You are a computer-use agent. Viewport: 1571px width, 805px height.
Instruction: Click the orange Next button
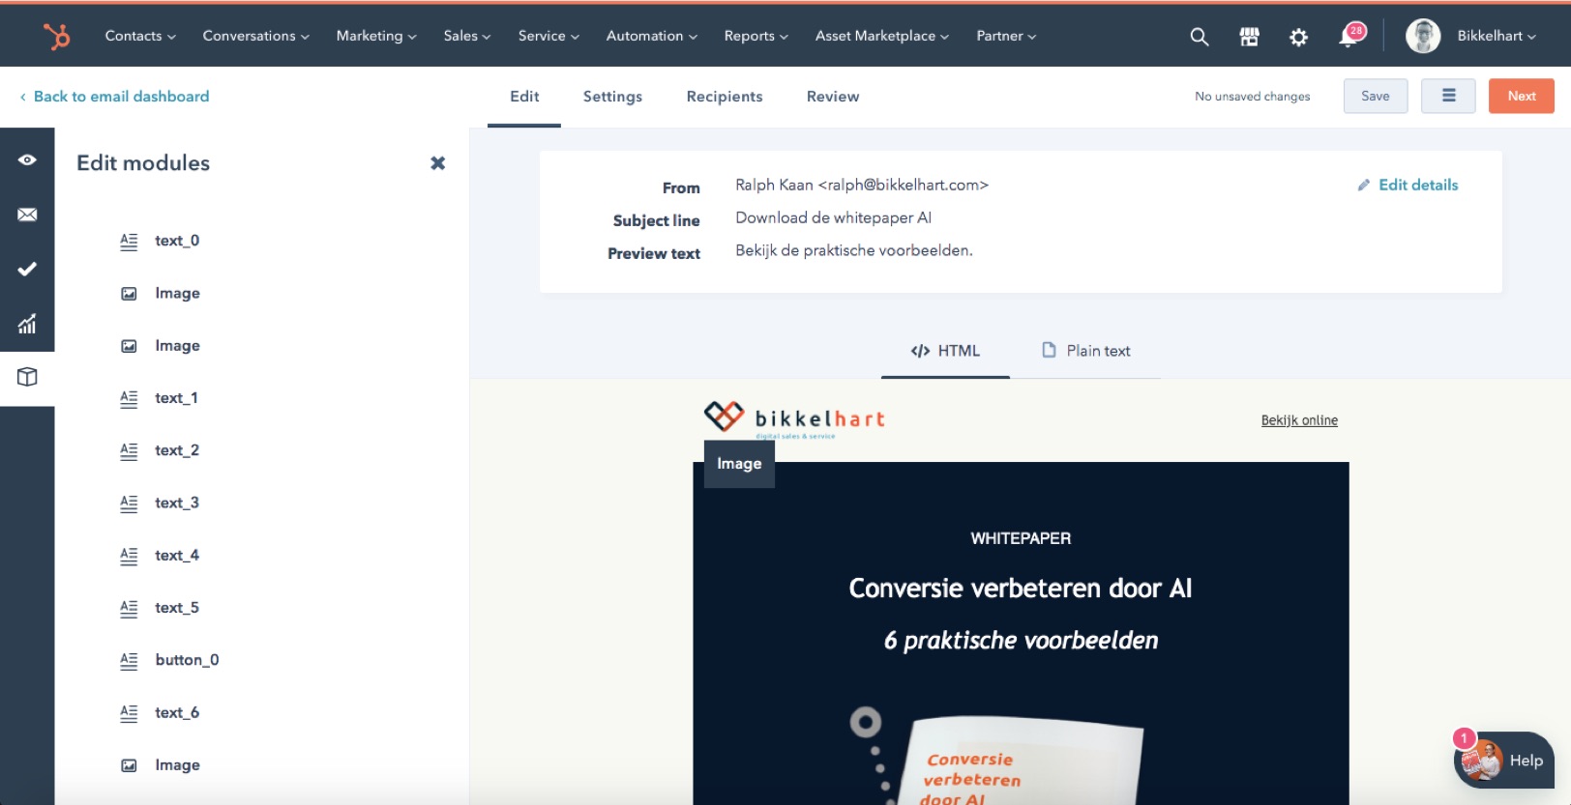1521,96
